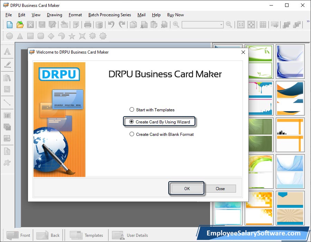
Task: Open the zoom level combo box
Action: 202,25
